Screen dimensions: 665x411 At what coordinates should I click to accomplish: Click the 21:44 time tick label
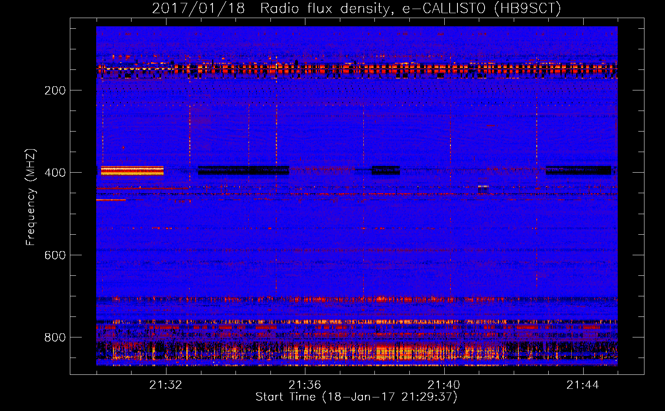click(582, 385)
